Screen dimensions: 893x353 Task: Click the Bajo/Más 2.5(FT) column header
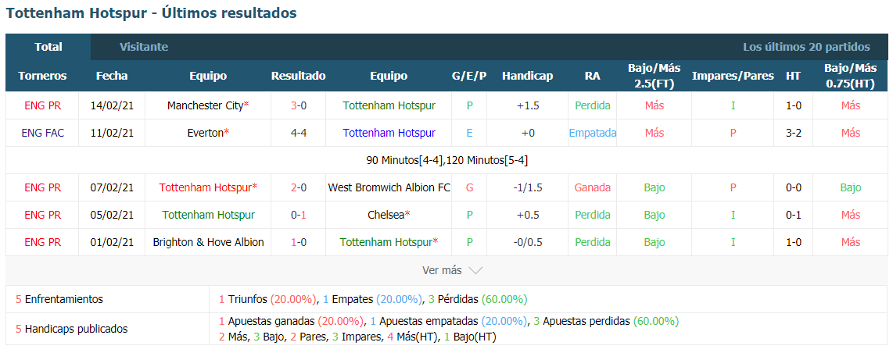tap(655, 77)
